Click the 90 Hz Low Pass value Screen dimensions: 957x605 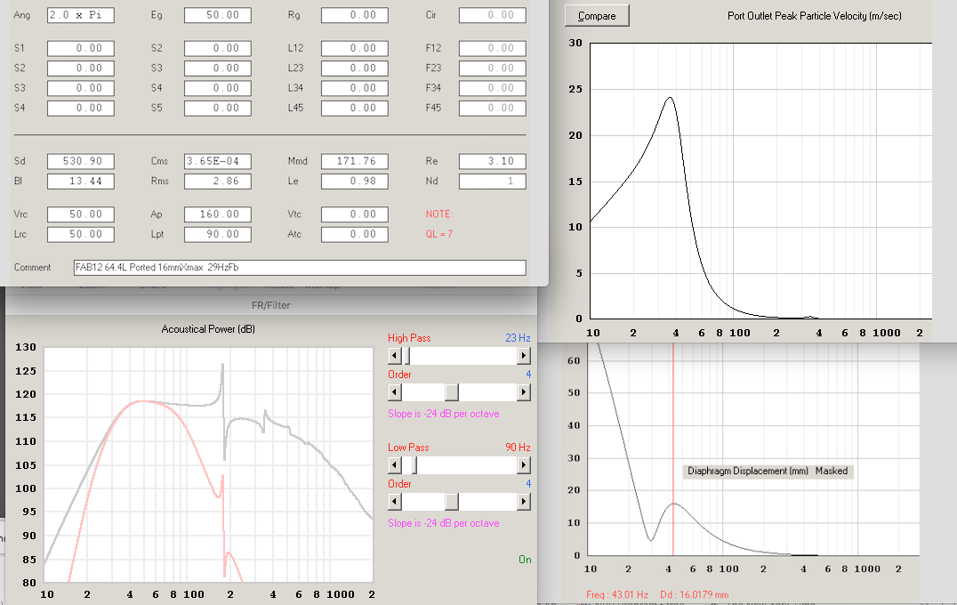pyautogui.click(x=518, y=448)
